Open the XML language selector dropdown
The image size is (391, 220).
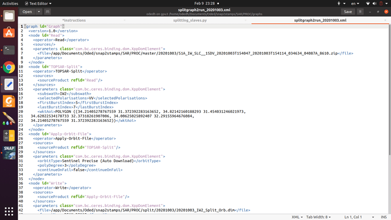click(297, 217)
